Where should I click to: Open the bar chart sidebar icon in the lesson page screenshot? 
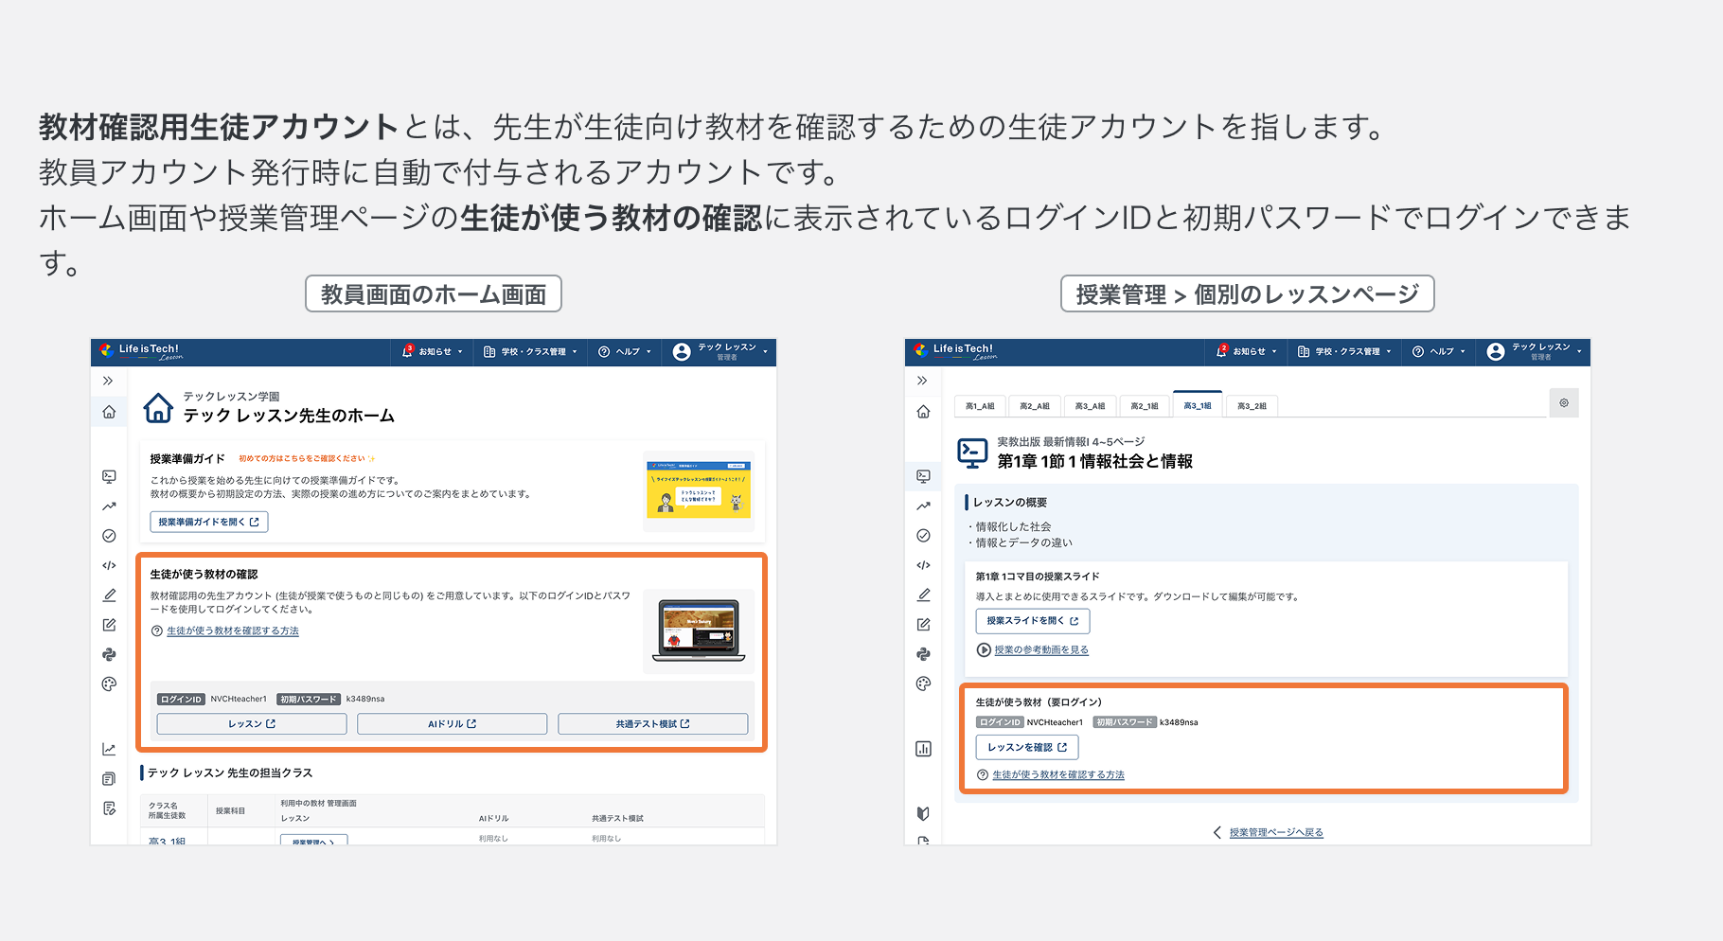923,749
